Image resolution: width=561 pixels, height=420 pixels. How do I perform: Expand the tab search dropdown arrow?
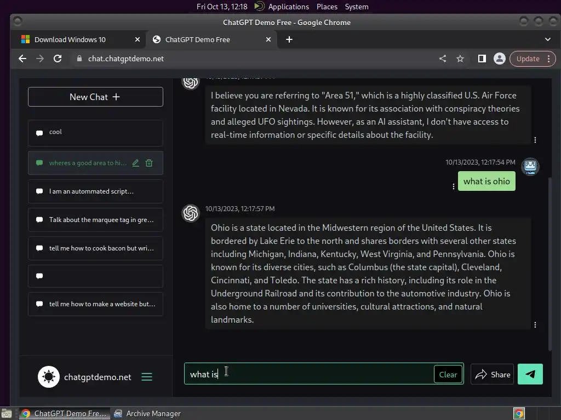point(548,39)
